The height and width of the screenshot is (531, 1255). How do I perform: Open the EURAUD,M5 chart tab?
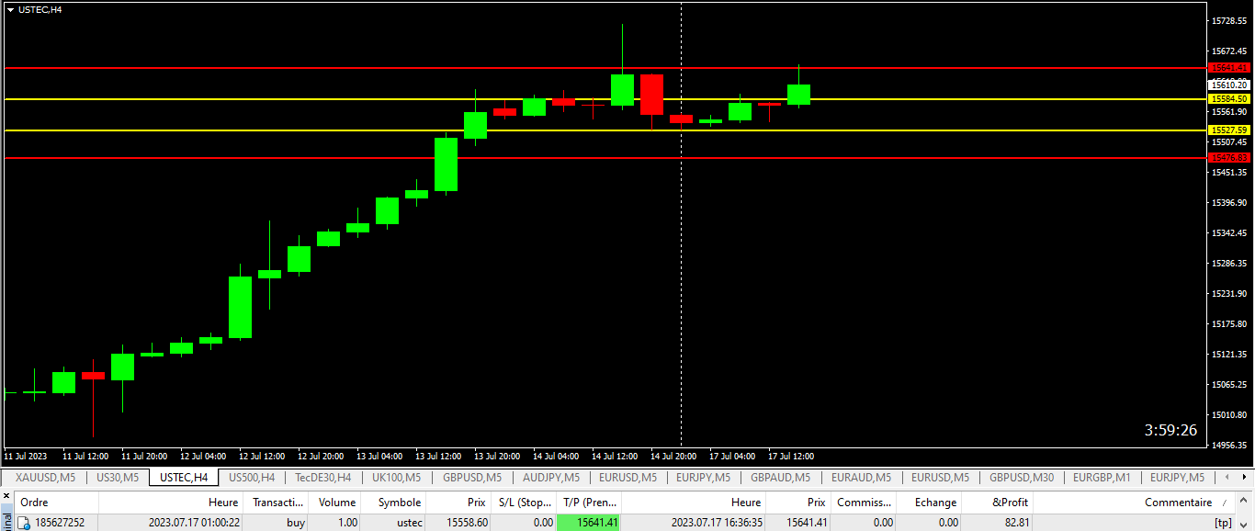click(x=861, y=478)
